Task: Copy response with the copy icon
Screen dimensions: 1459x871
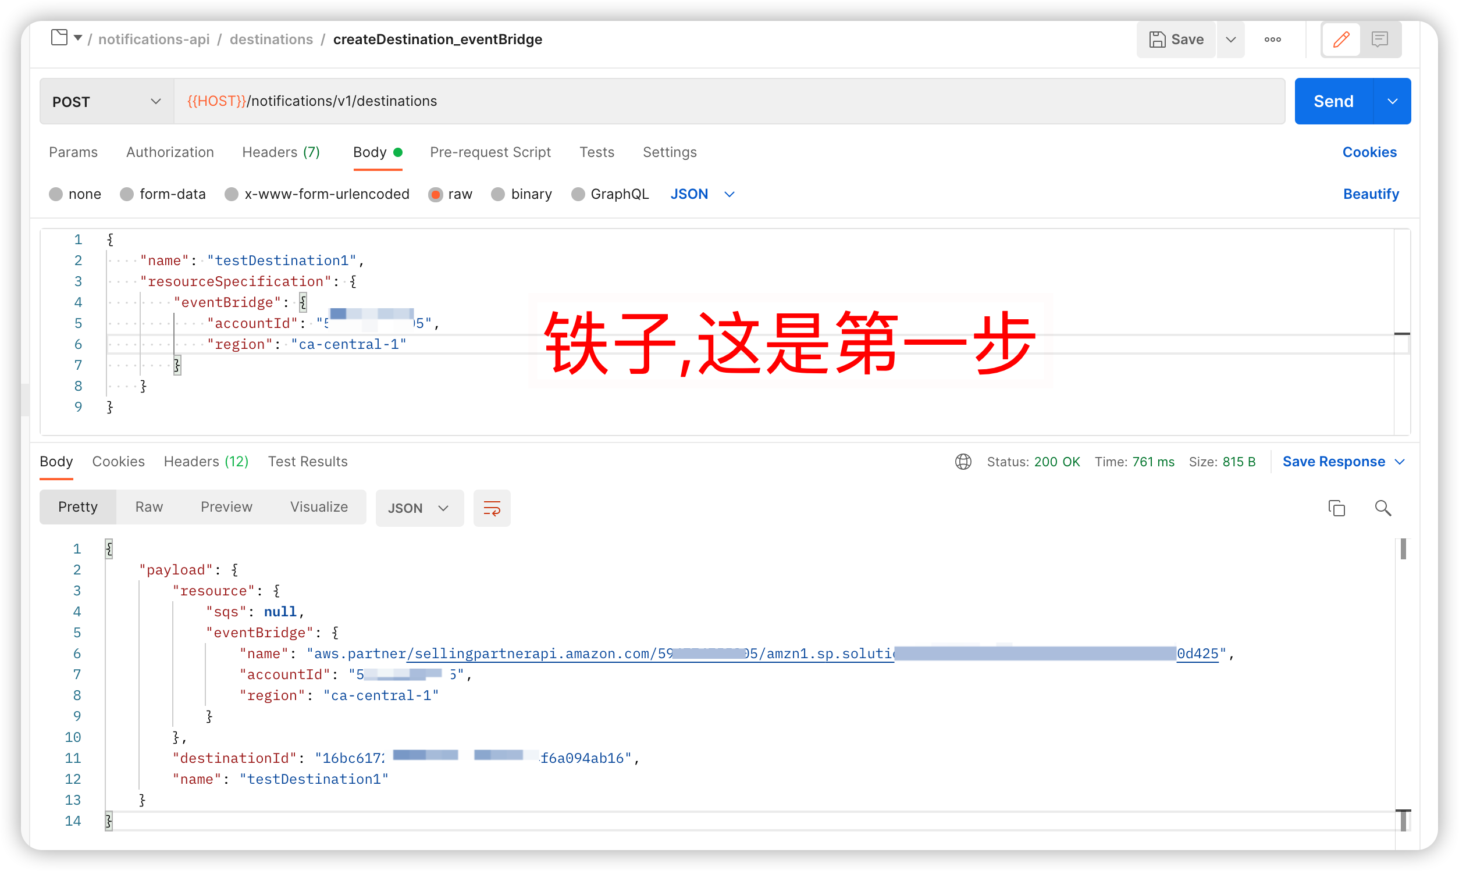Action: 1336,508
